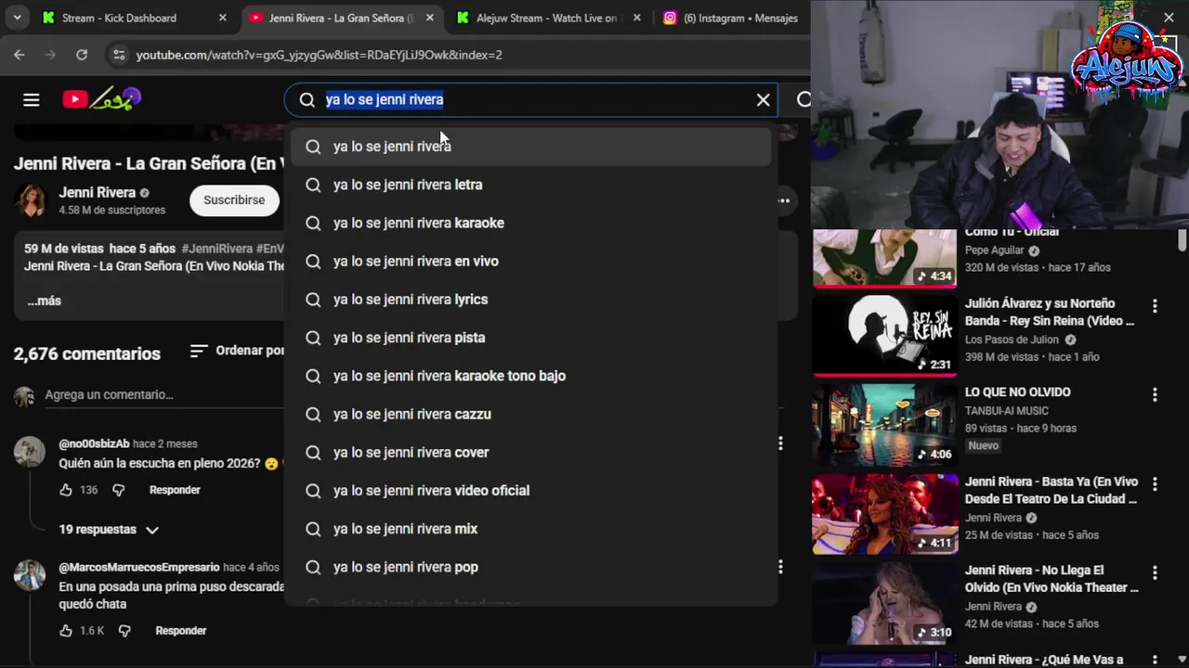Open the YouTube hamburger guide menu
This screenshot has width=1189, height=668.
pyautogui.click(x=32, y=99)
